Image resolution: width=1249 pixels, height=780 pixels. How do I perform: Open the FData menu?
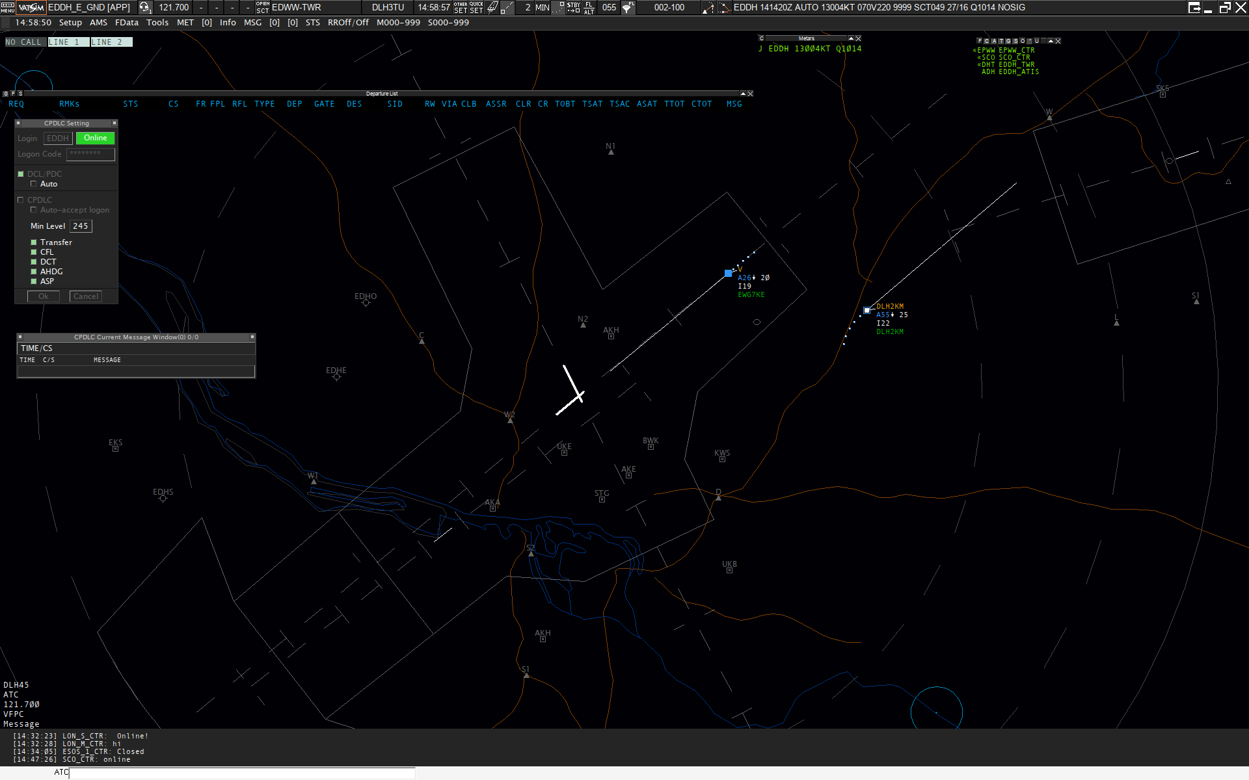tap(126, 23)
